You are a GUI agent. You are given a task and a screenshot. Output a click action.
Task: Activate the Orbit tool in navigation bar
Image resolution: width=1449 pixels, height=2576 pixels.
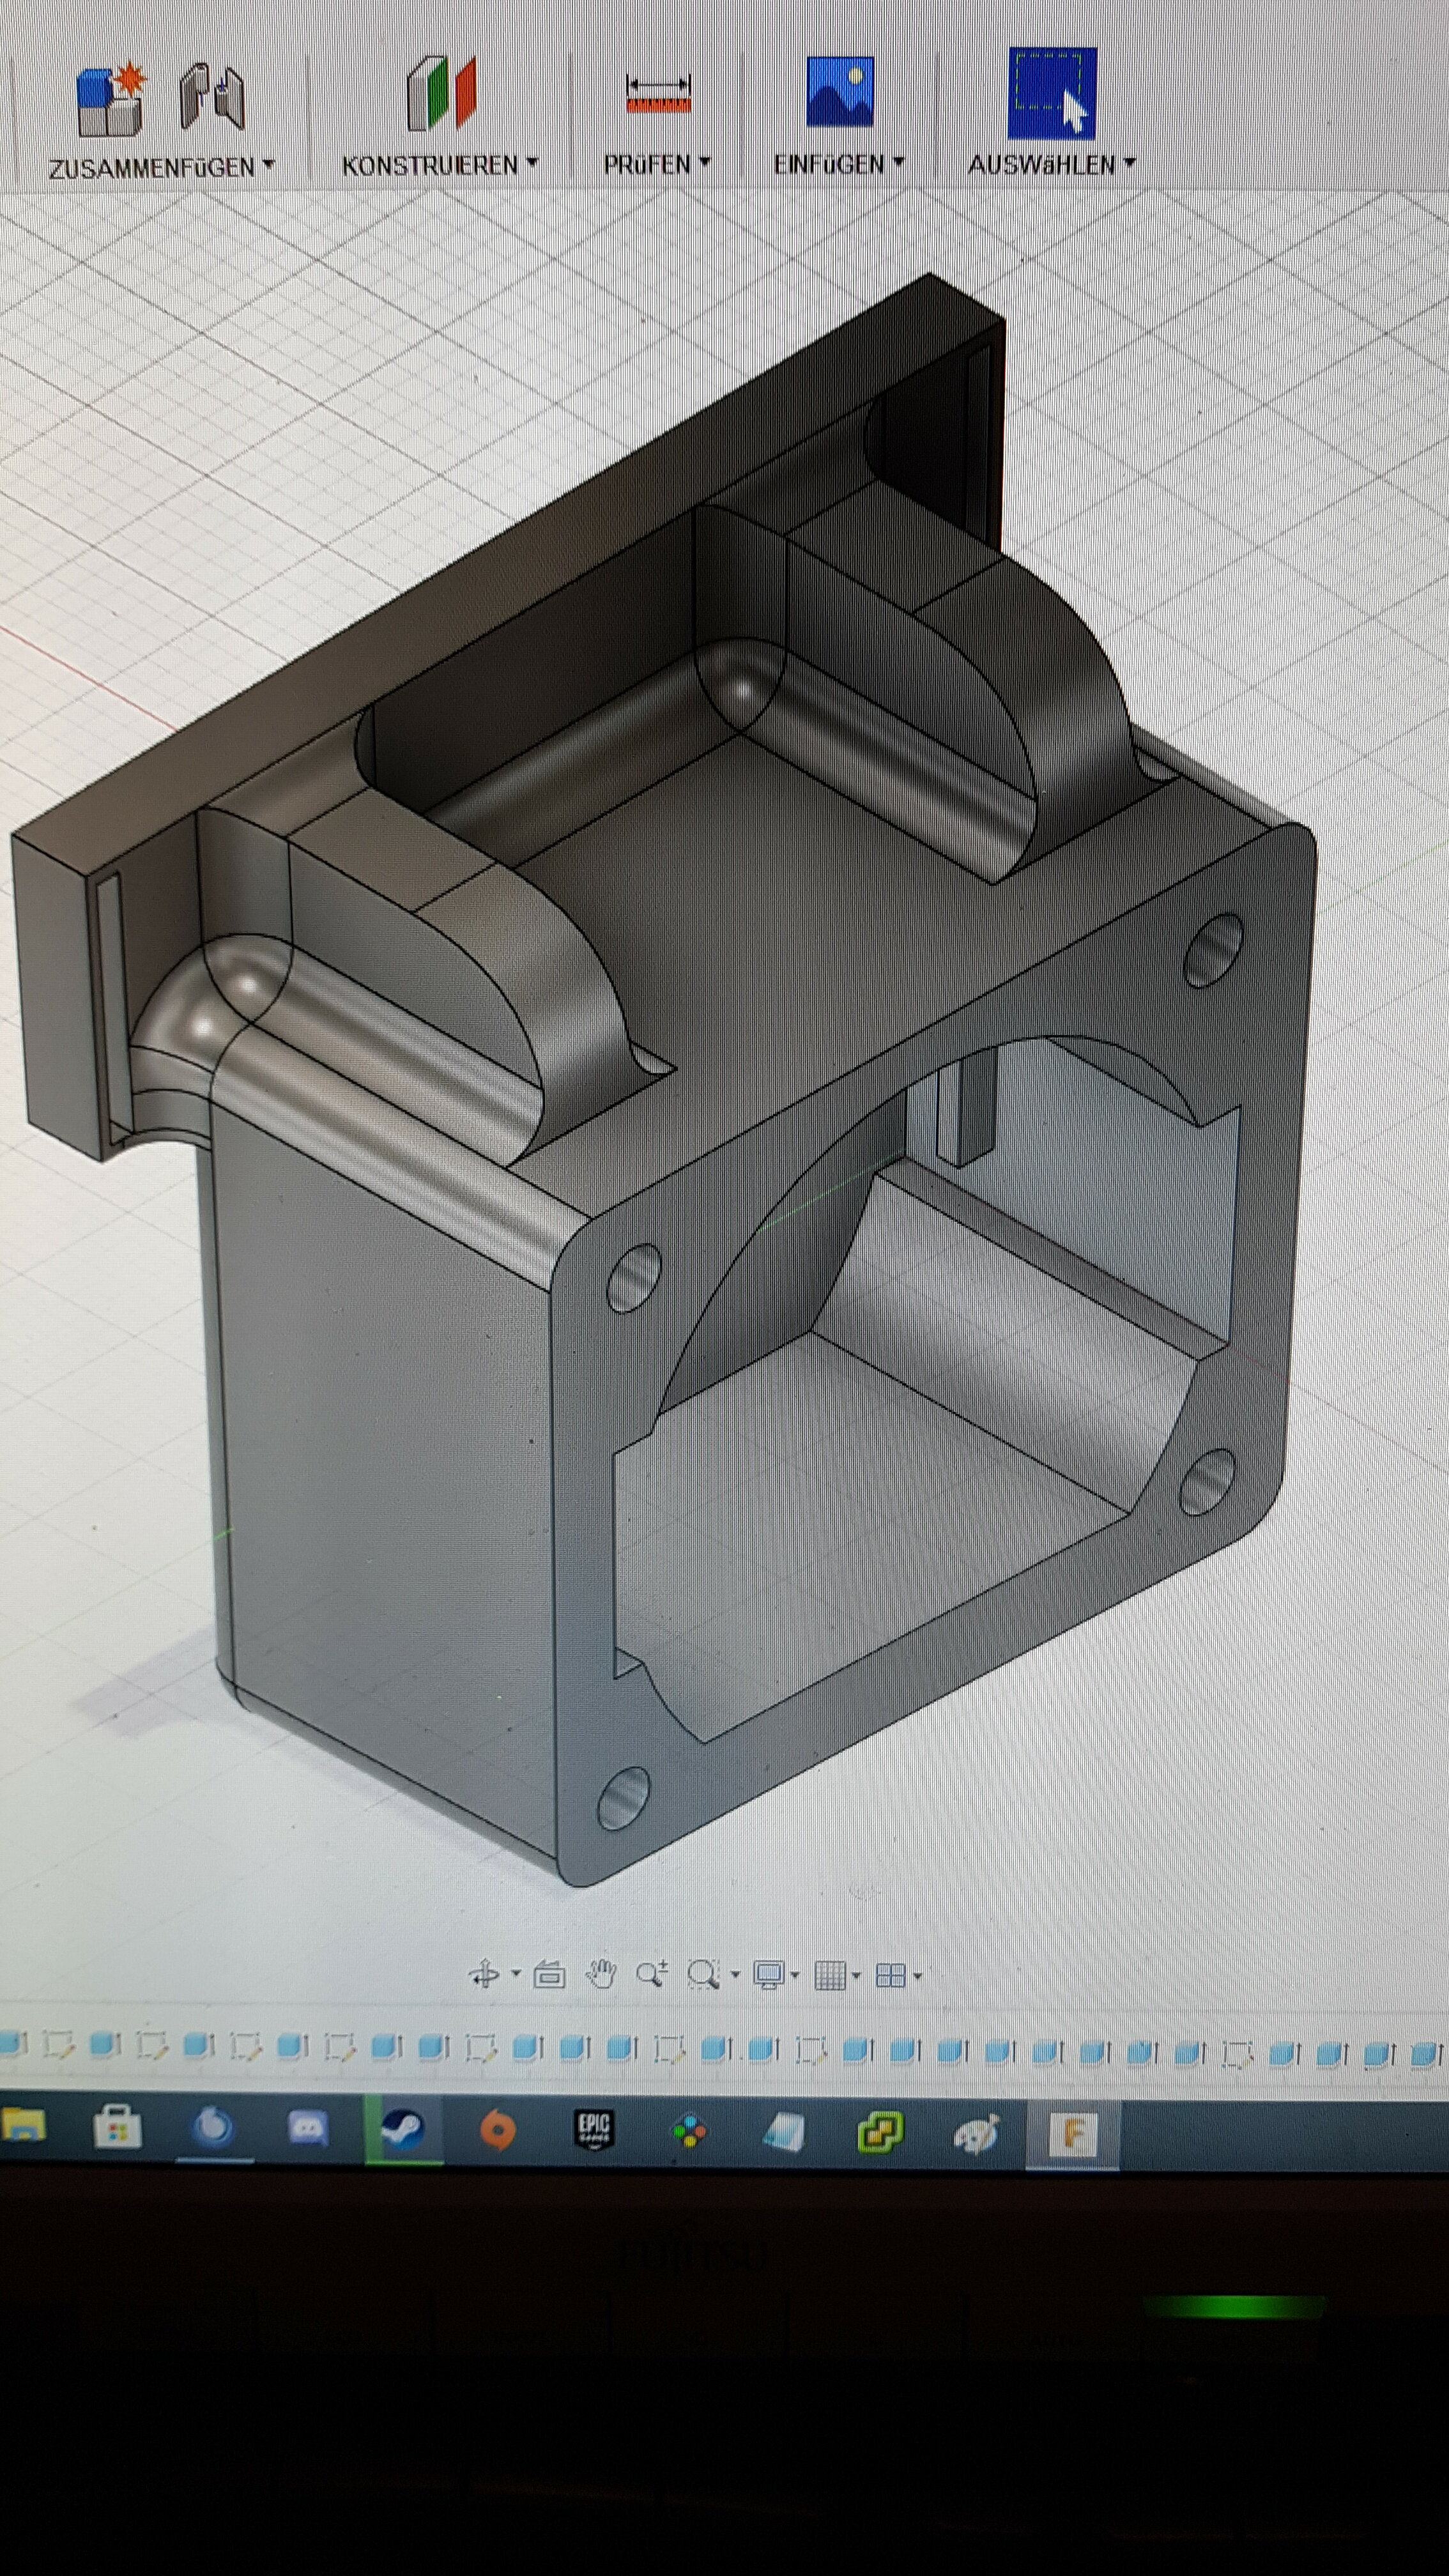pos(485,1975)
